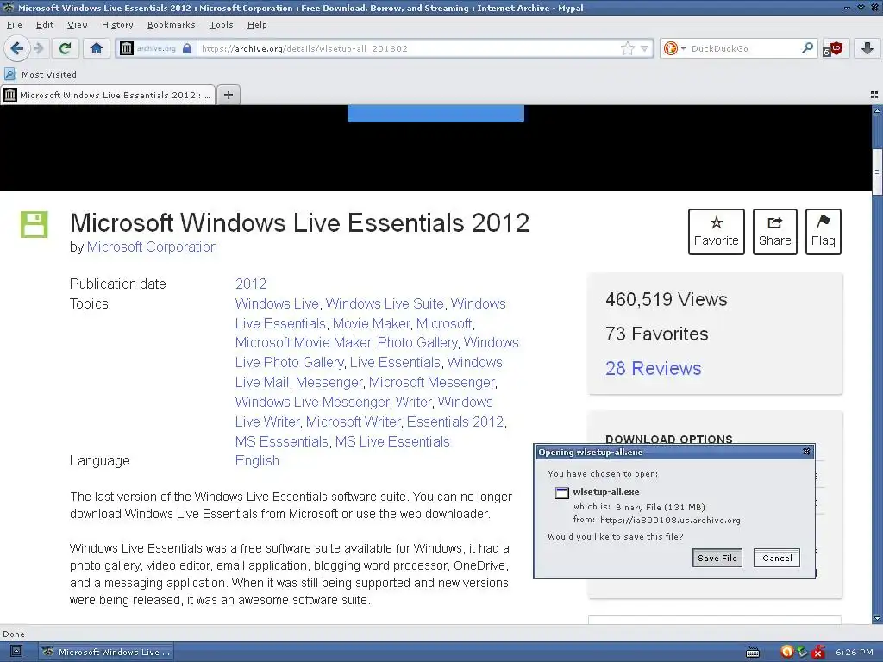This screenshot has height=662, width=883.
Task: Click the forward arrow navigation button
Action: point(38,48)
